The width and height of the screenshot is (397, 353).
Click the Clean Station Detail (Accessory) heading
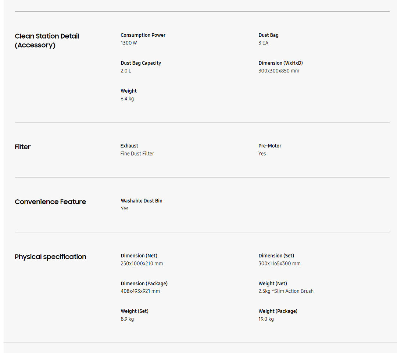tap(47, 40)
